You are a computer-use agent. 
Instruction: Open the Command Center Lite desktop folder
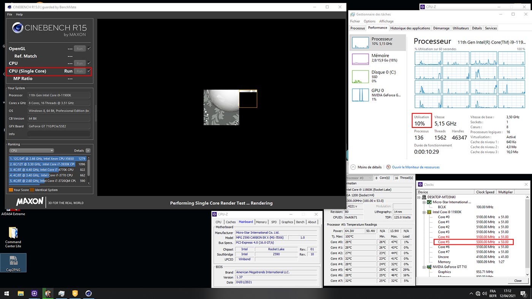coord(13,238)
